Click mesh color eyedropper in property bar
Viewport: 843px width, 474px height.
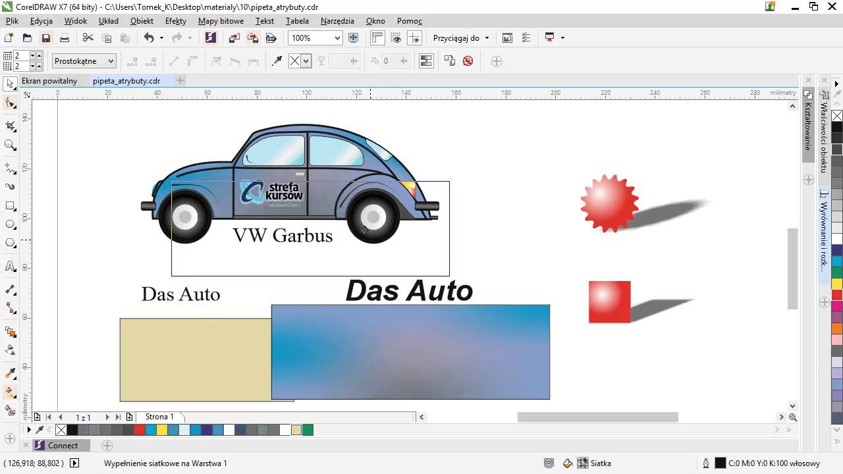tap(277, 61)
